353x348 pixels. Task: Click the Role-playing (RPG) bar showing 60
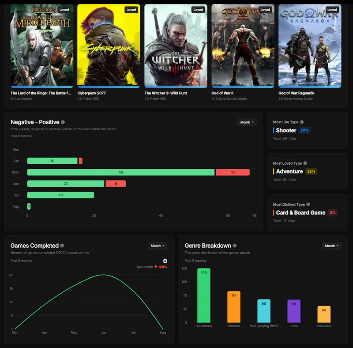coord(264,311)
